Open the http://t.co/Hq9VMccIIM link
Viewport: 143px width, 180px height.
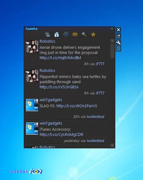click(x=60, y=58)
